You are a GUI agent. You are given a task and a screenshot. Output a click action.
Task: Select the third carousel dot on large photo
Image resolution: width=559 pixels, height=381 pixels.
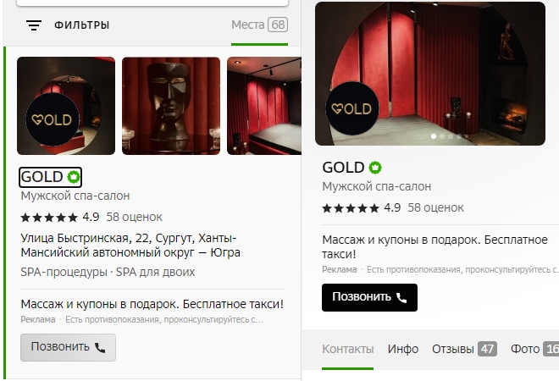(x=451, y=136)
